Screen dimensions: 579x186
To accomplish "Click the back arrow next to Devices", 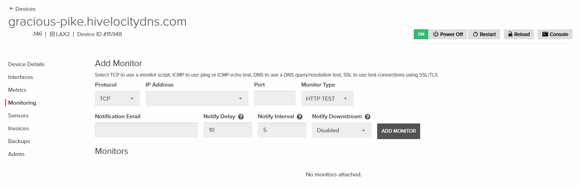I will [x=11, y=8].
